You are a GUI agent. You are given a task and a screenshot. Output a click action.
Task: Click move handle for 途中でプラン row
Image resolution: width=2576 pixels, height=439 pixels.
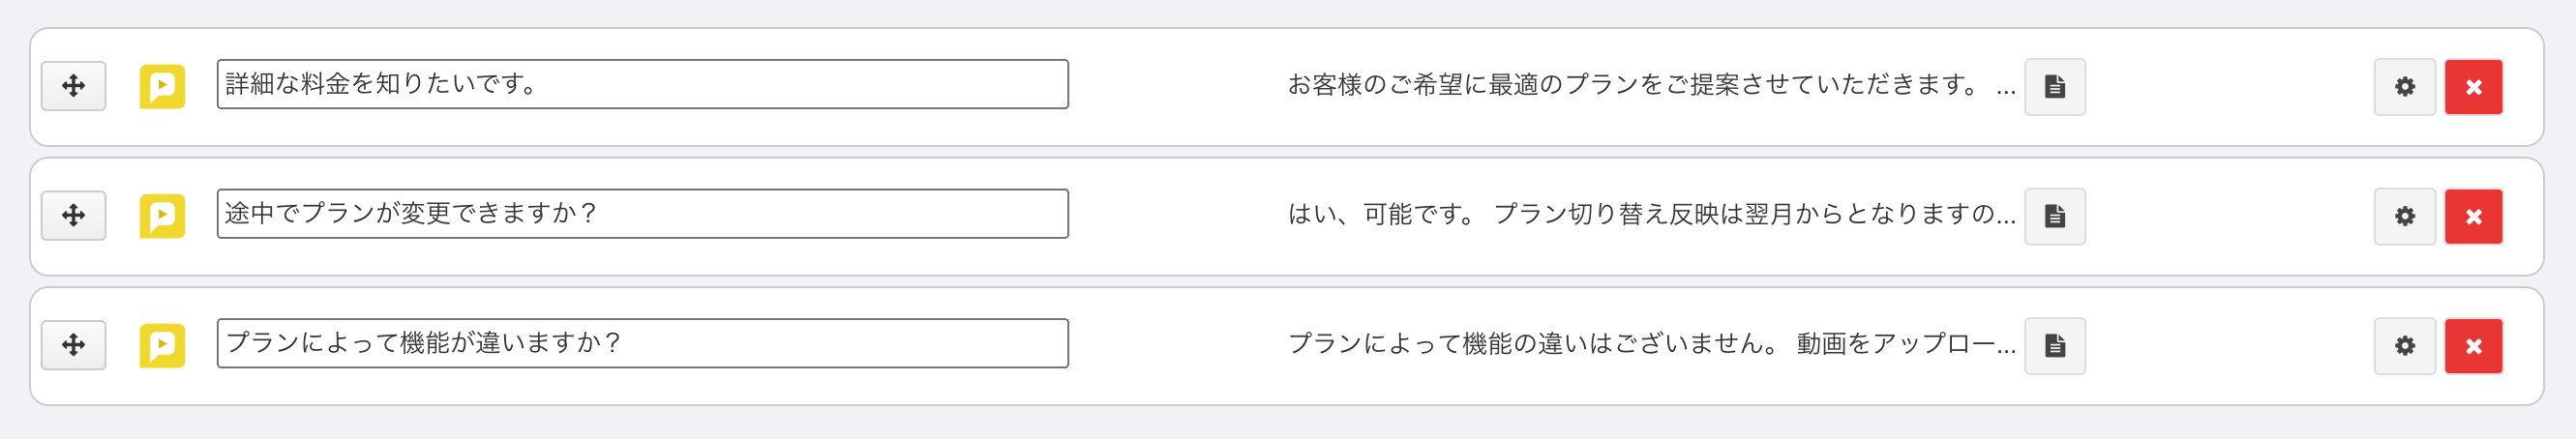pos(73,216)
